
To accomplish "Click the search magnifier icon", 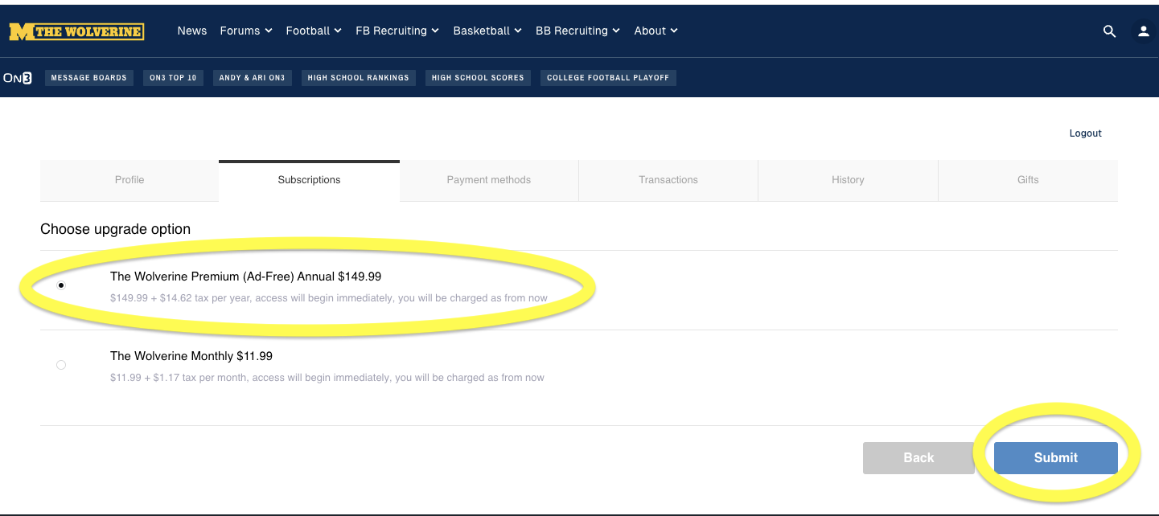I will (x=1109, y=31).
